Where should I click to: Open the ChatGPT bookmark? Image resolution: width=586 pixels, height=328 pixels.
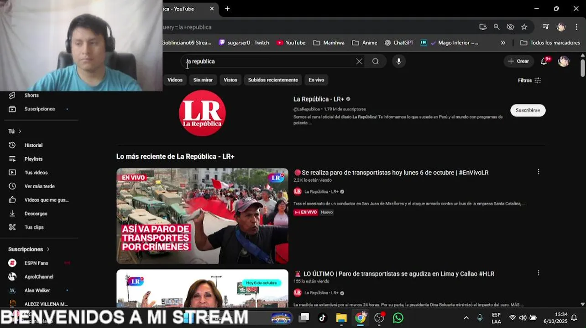click(399, 43)
